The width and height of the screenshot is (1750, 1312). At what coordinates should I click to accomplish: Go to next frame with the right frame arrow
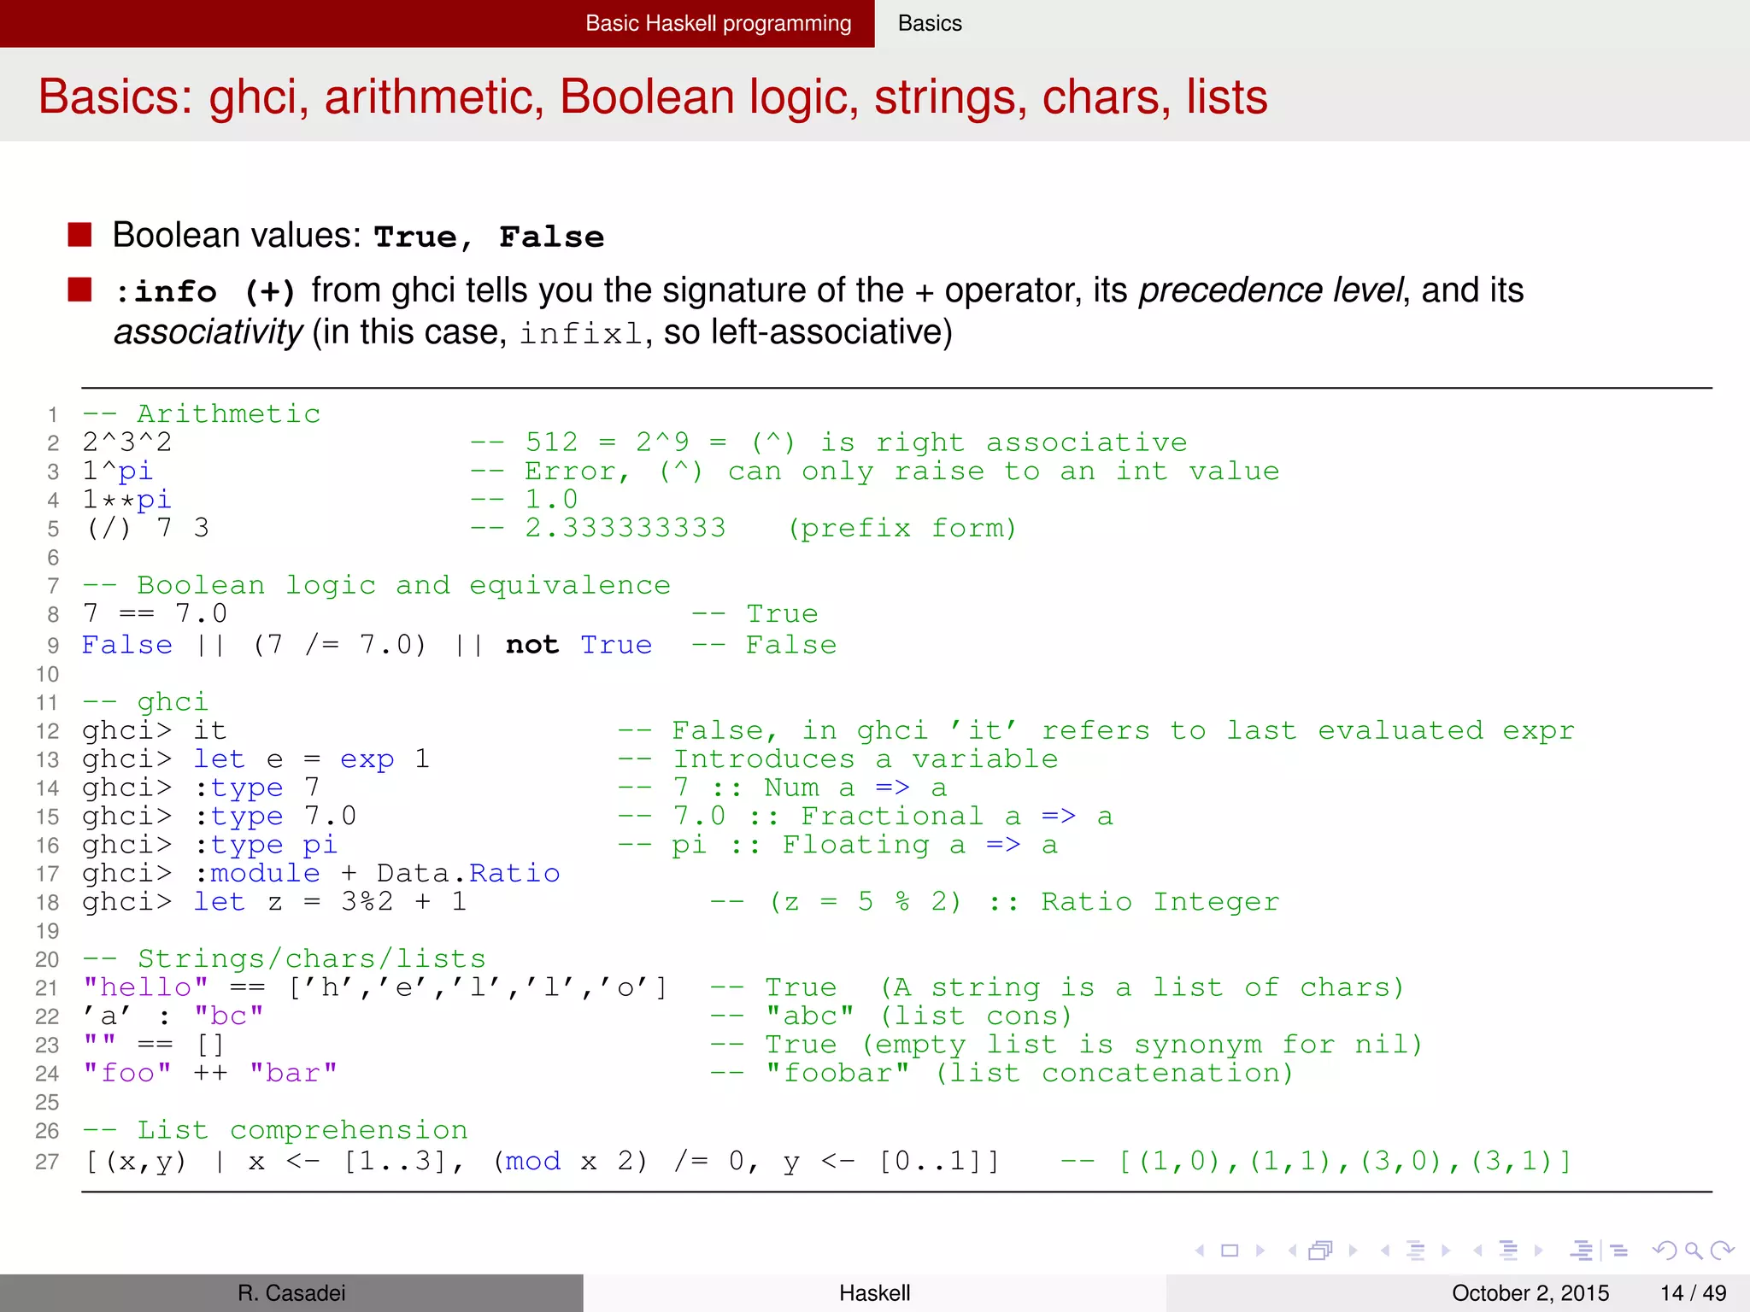click(x=1353, y=1250)
